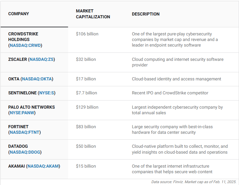Select the OKTA company name text
Viewport: 239px width, 185px height.
[14, 79]
